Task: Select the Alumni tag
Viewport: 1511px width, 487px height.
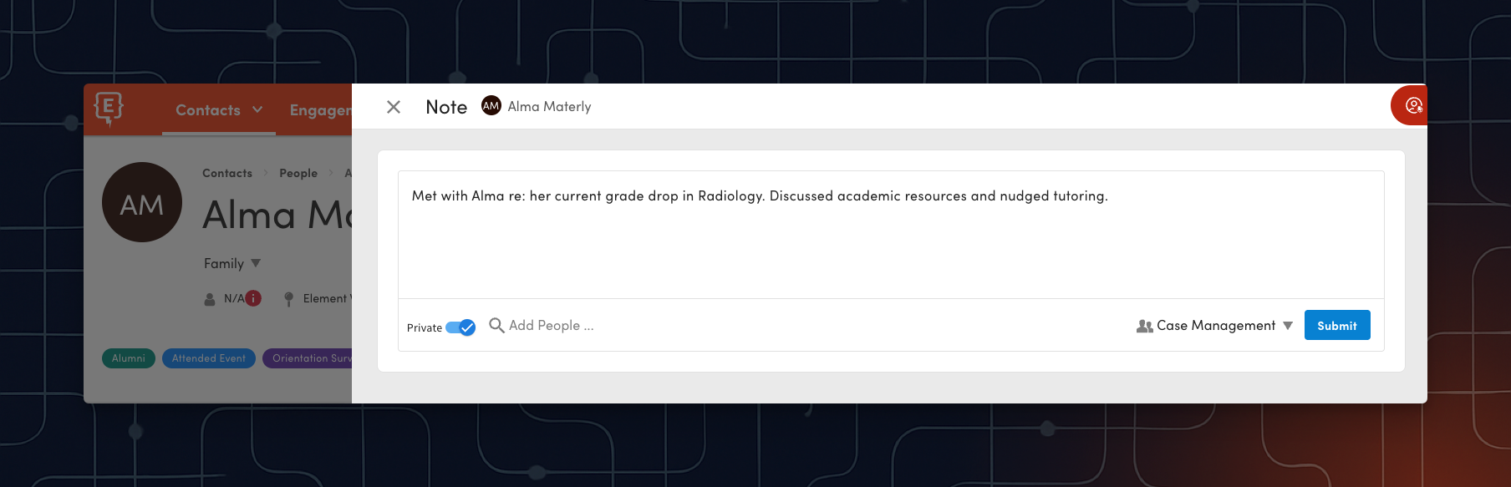Action: (x=129, y=358)
